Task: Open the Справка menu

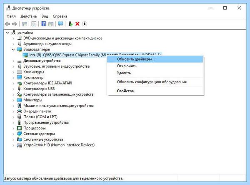Action: pos(60,16)
